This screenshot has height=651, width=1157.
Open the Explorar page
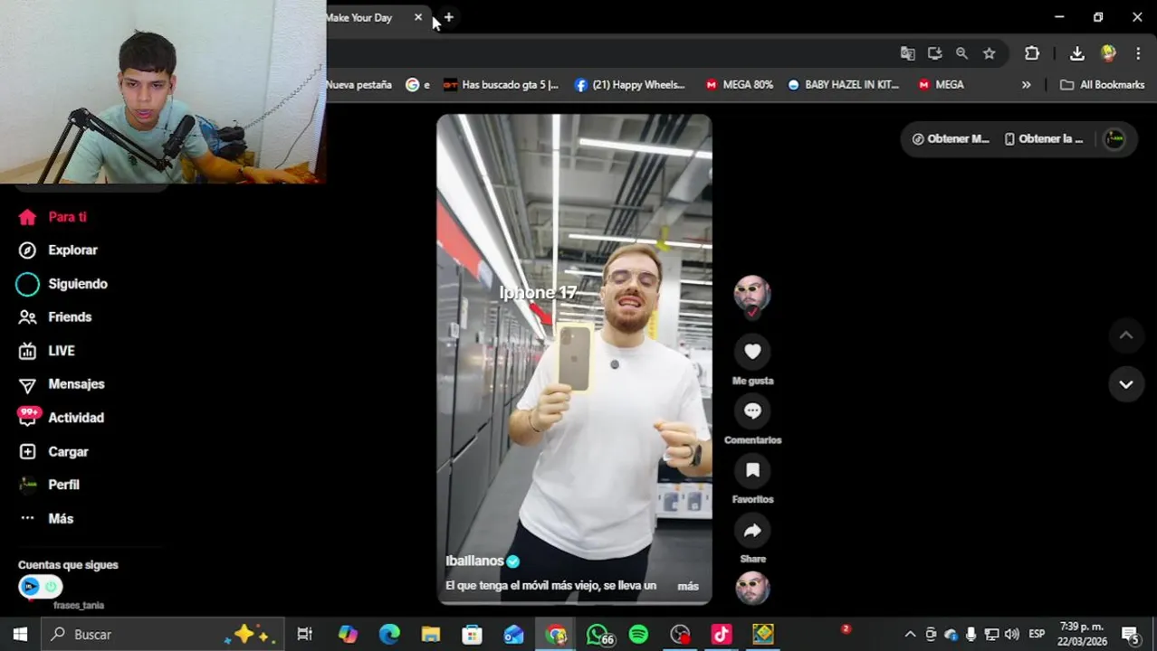point(58,250)
